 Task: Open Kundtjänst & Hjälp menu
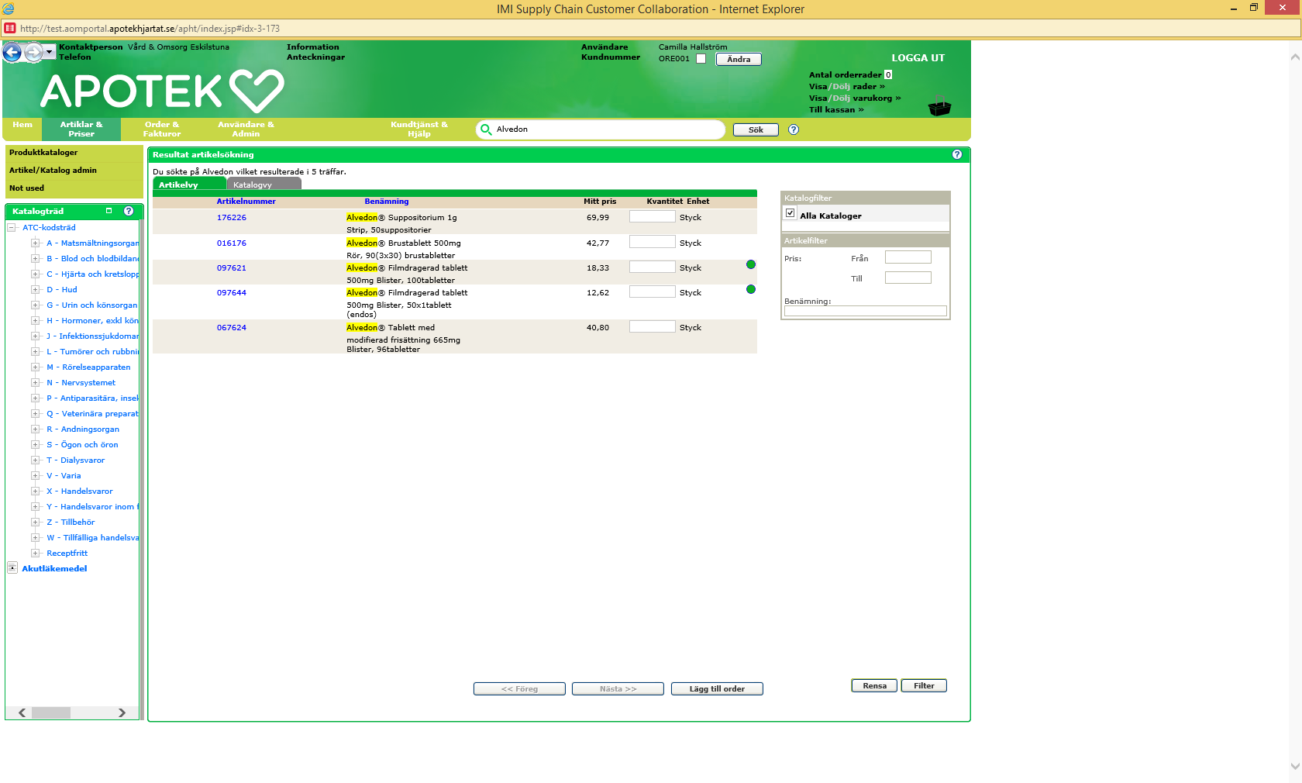tap(419, 129)
